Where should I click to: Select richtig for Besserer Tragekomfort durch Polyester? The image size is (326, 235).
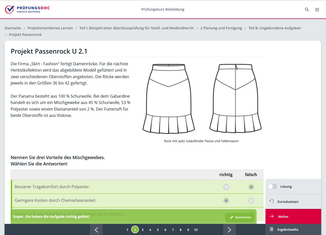pos(226,187)
